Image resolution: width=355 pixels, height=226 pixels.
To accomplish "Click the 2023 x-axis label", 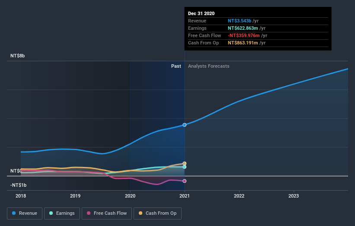I will point(294,196).
